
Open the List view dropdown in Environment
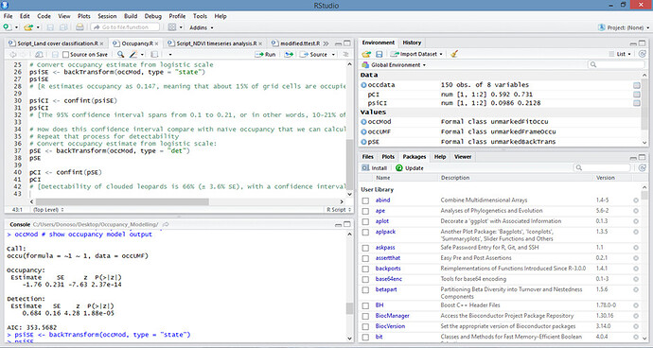tap(620, 54)
